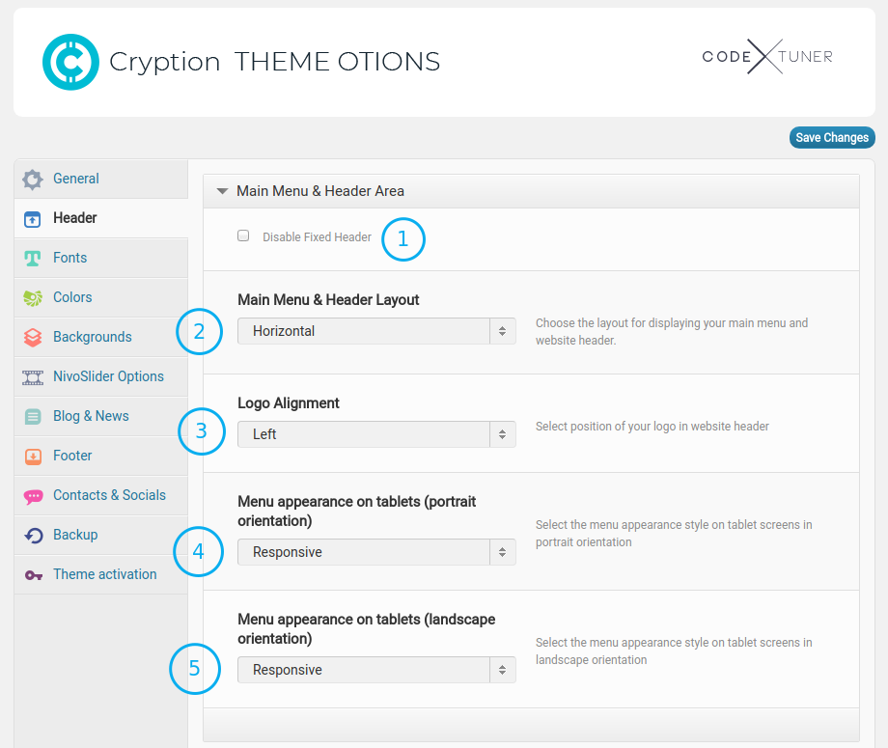Viewport: 888px width, 748px height.
Task: Click the Cryption circular coin logo
Action: pyautogui.click(x=70, y=62)
